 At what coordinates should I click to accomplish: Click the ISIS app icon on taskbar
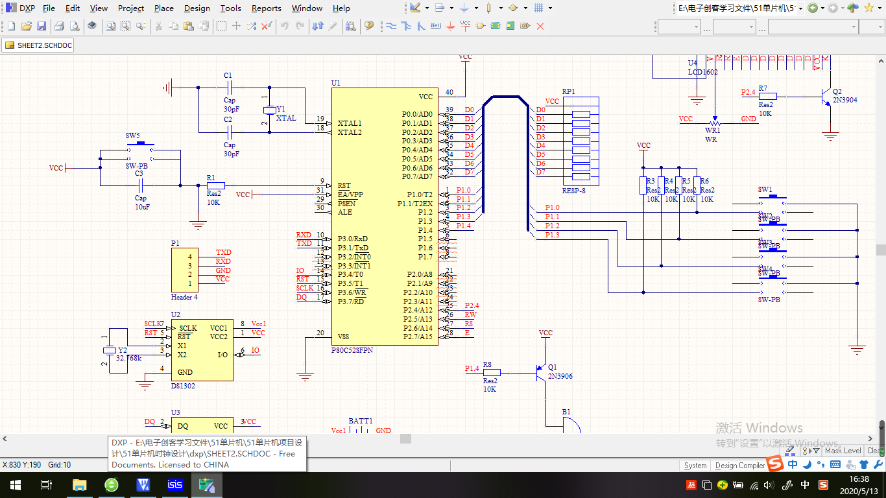(x=175, y=484)
